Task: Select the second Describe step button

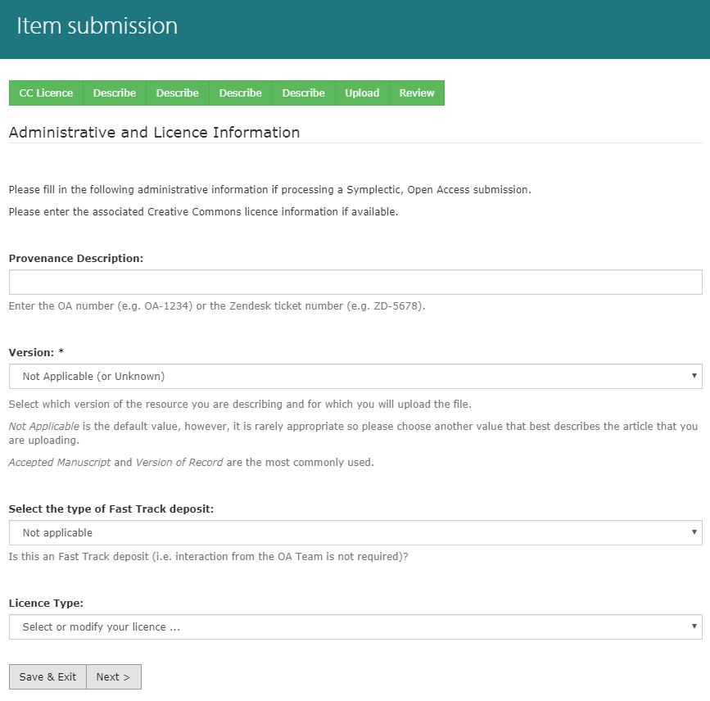Action: [178, 93]
